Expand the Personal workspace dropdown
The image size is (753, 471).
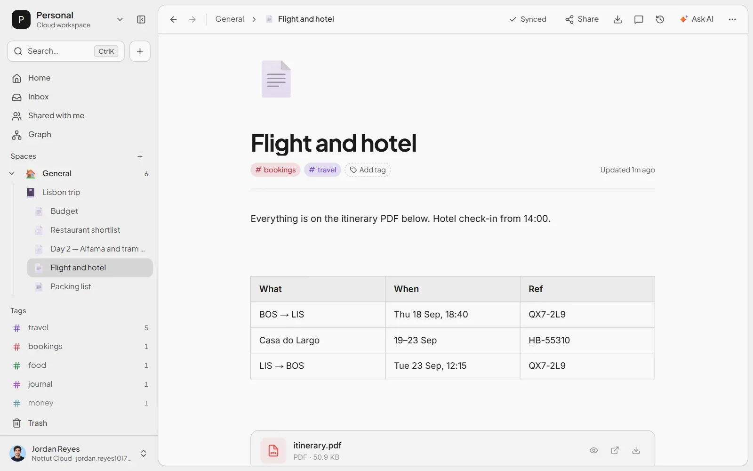pyautogui.click(x=120, y=19)
